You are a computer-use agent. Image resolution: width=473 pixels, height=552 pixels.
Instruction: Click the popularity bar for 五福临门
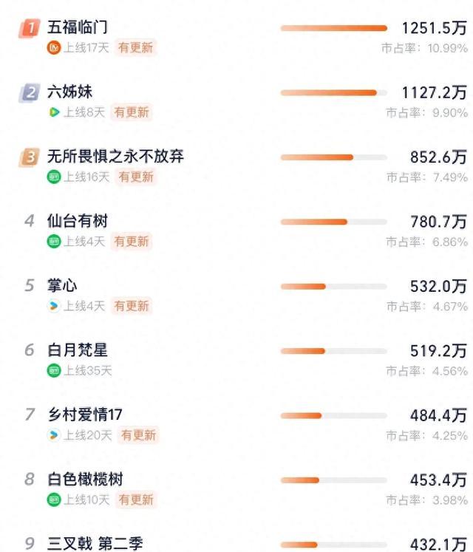[334, 28]
